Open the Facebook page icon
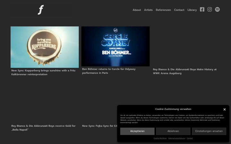The image size is (231, 144). 202,10
